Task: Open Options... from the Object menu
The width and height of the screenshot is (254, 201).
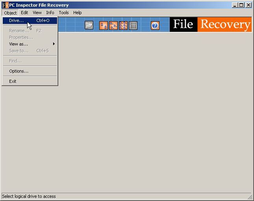Action: click(x=30, y=71)
